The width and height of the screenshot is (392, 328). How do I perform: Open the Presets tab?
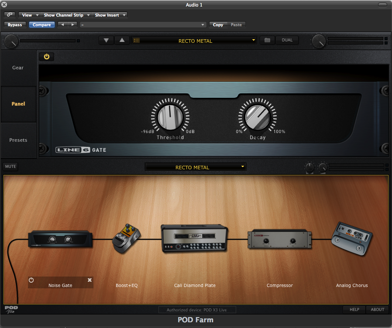click(x=18, y=140)
